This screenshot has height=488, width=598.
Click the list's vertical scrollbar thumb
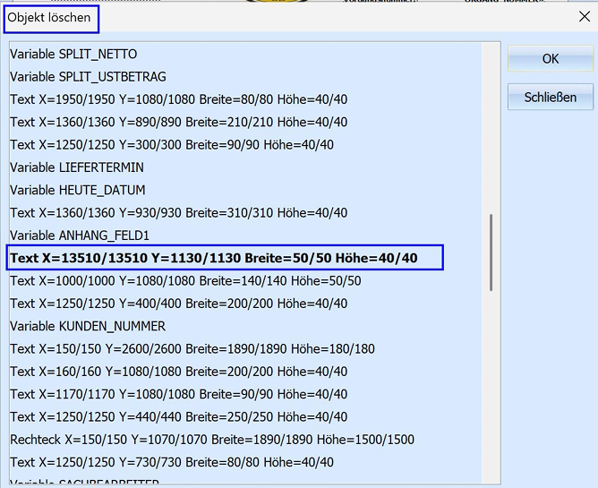[491, 253]
